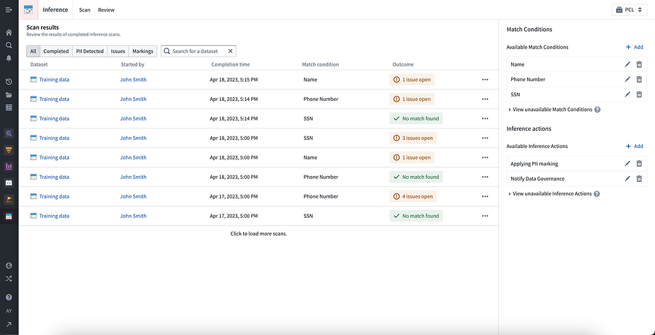Click the Inference app icon in header

tap(28, 10)
